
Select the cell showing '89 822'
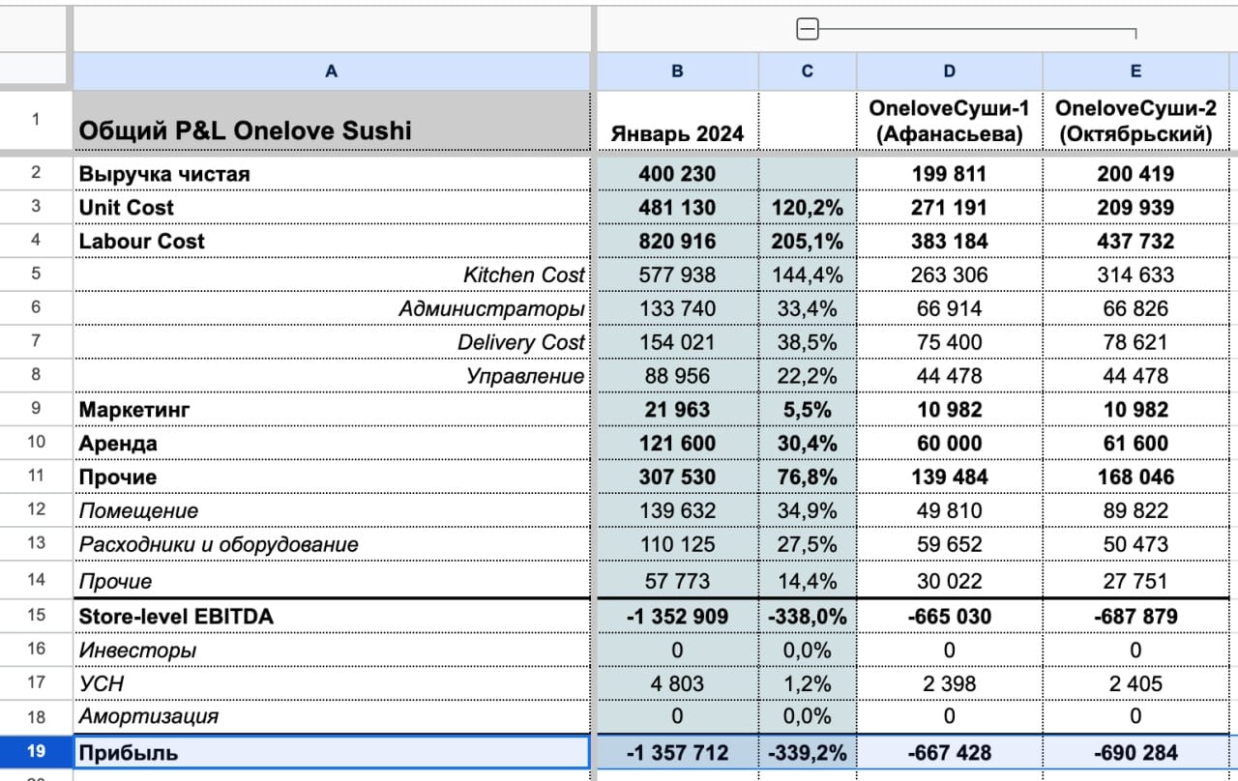click(1135, 510)
